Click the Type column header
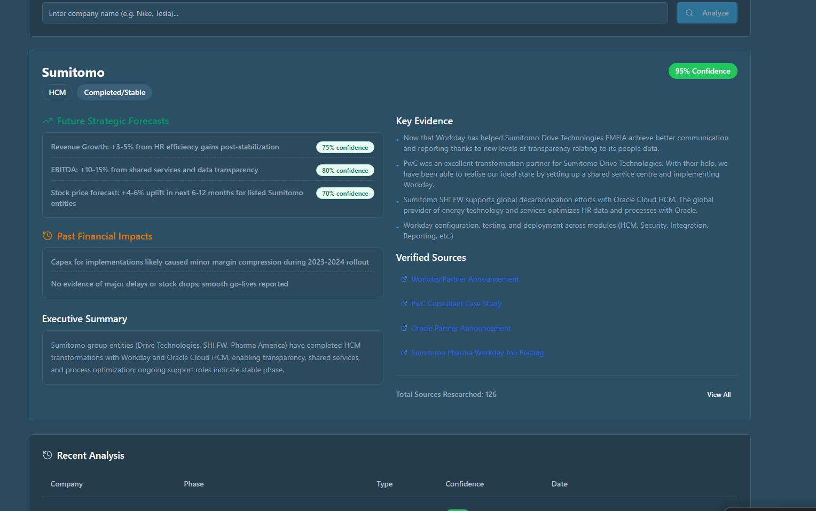 click(x=385, y=484)
